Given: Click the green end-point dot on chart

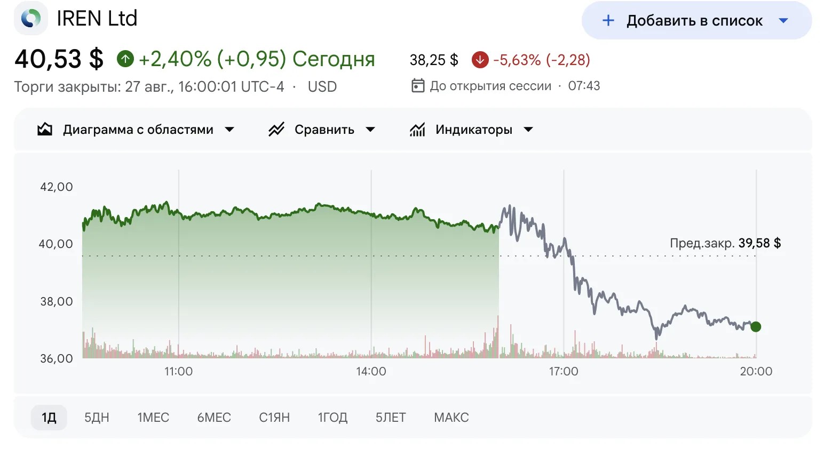Looking at the screenshot, I should (x=756, y=327).
